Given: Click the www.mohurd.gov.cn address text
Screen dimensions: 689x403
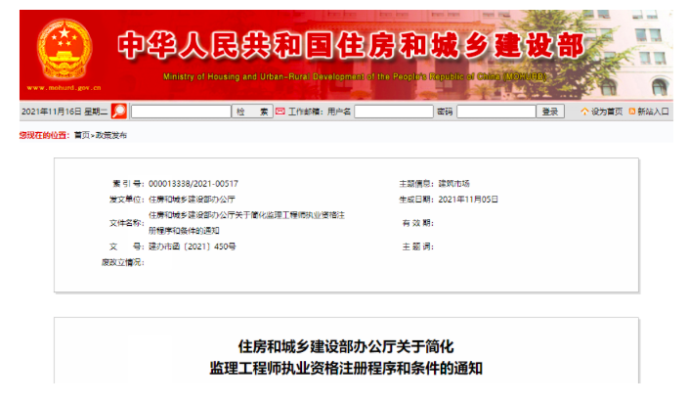Looking at the screenshot, I should [x=65, y=88].
